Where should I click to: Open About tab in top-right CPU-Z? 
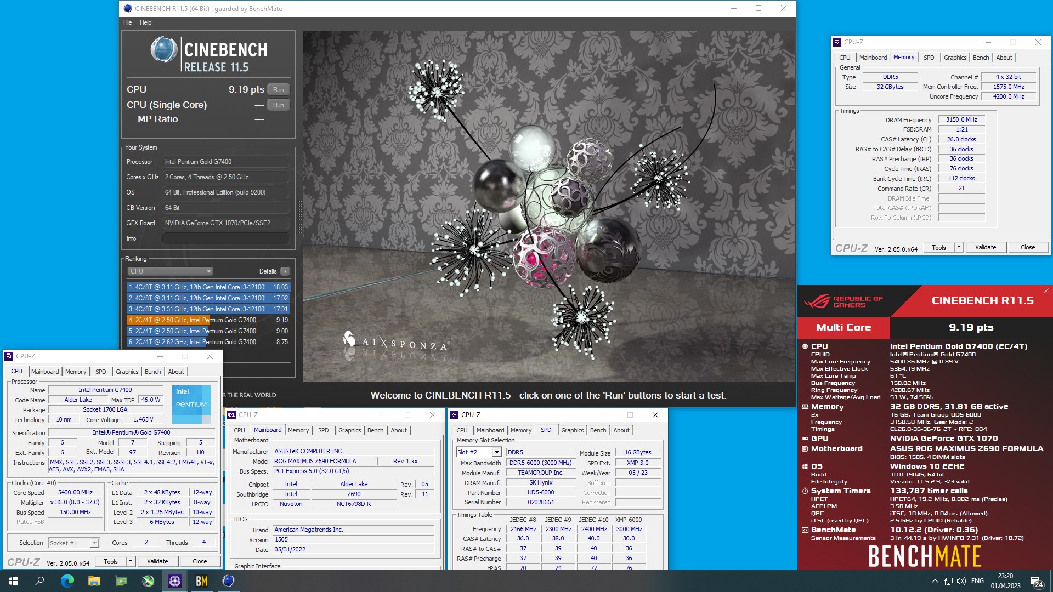pos(1004,58)
